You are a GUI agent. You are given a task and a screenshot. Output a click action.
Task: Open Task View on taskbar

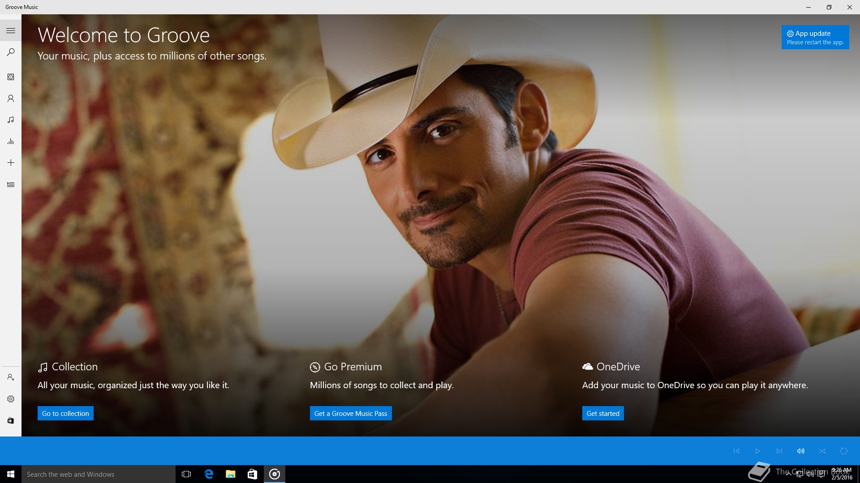[x=186, y=474]
